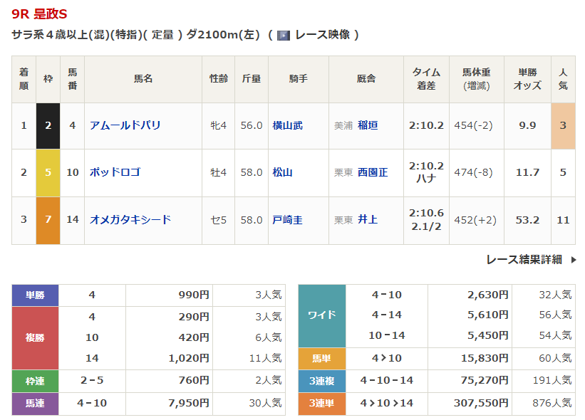This screenshot has height=420, width=585.
Task: Click jockey 戸崎圭 name
Action: [x=287, y=220]
